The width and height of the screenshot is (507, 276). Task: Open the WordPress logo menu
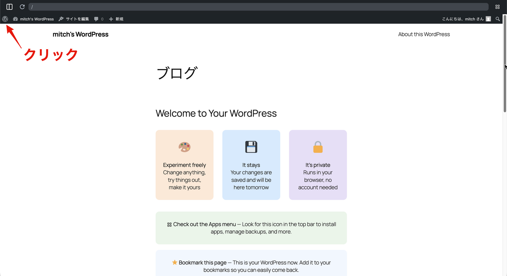pos(5,19)
